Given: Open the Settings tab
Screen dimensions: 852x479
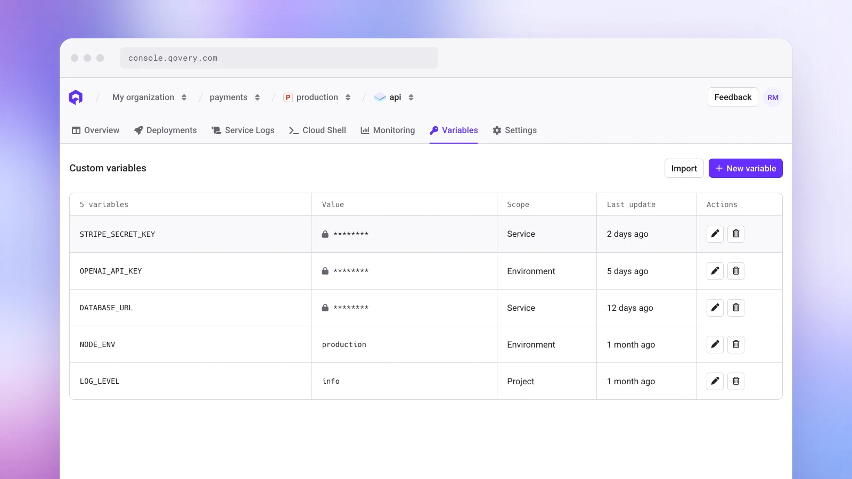Looking at the screenshot, I should 515,130.
